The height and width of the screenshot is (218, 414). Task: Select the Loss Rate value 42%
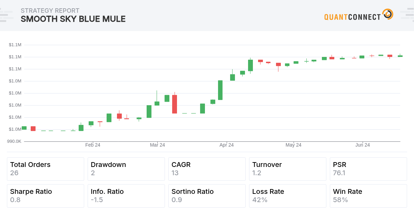point(260,200)
